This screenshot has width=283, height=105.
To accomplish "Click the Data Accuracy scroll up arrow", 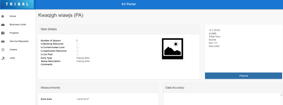I will pyautogui.click(x=281, y=95).
